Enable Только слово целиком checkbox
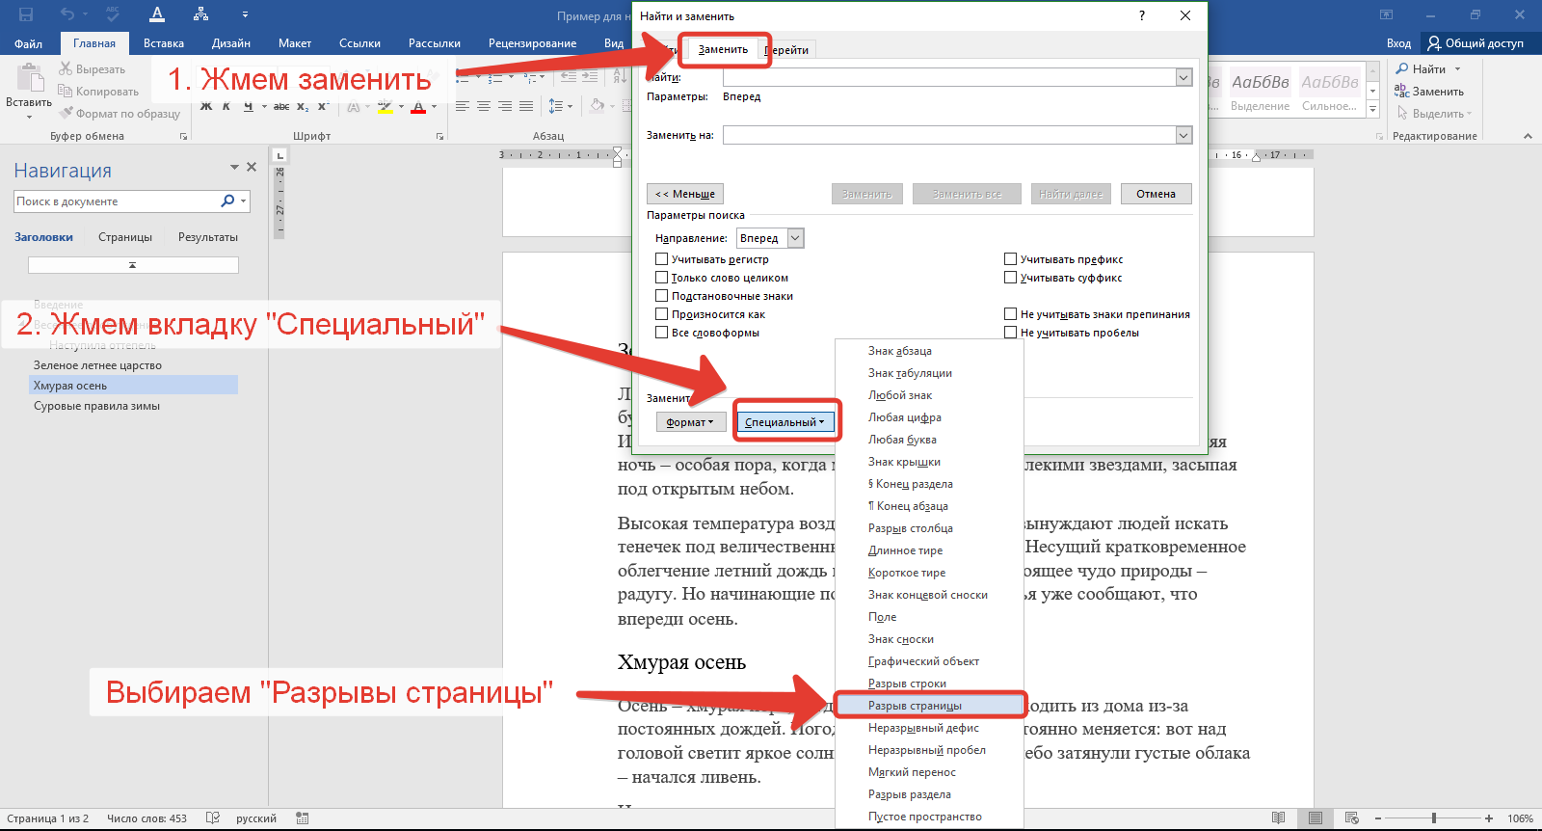The height and width of the screenshot is (831, 1542). 661,277
